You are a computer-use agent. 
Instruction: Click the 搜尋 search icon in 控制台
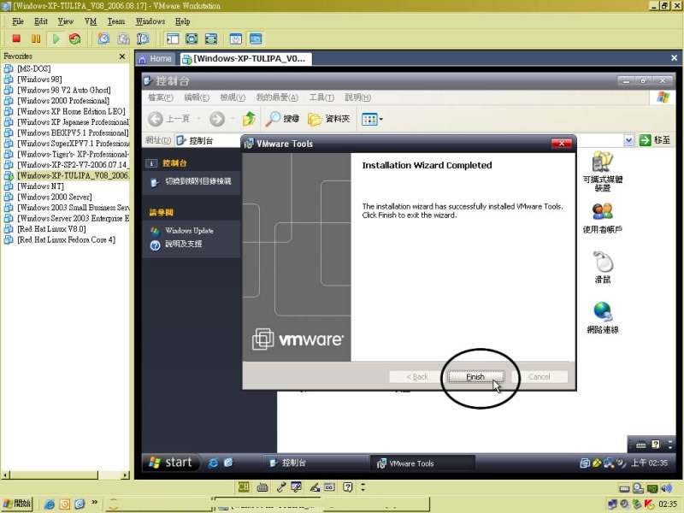273,119
